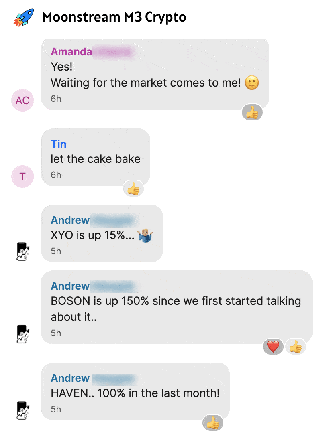Select the 'Waiting for the market' message bubble
Image resolution: width=335 pixels, height=438 pixels.
click(x=155, y=74)
